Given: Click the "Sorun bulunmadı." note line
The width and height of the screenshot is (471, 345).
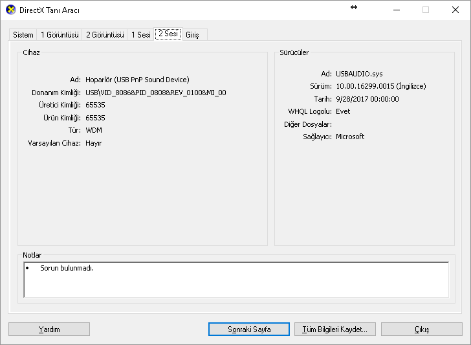Looking at the screenshot, I should 67,268.
